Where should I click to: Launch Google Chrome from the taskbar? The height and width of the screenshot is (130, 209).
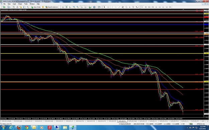click(26, 128)
